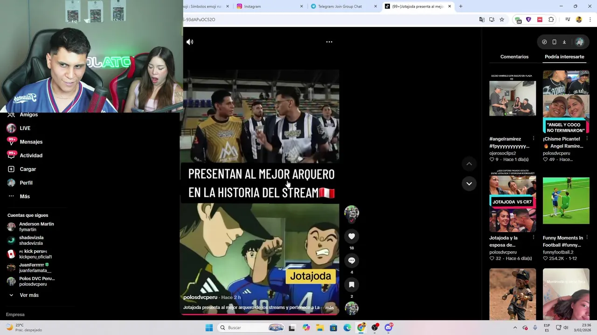
Task: Open options dots on Jotajoda y la esposa card
Action: (534, 238)
